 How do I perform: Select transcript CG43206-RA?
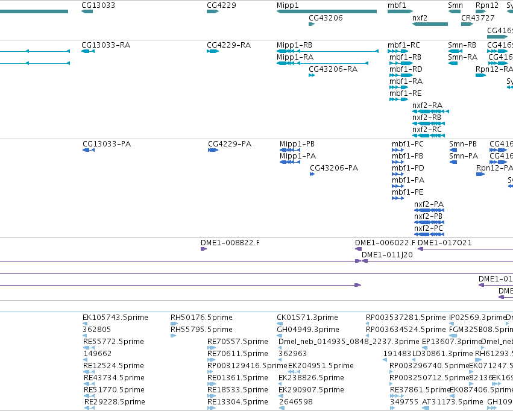tap(312, 75)
